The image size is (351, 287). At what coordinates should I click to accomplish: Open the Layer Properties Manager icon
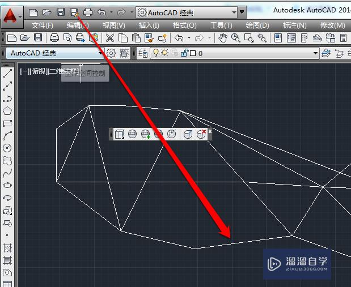click(x=143, y=53)
